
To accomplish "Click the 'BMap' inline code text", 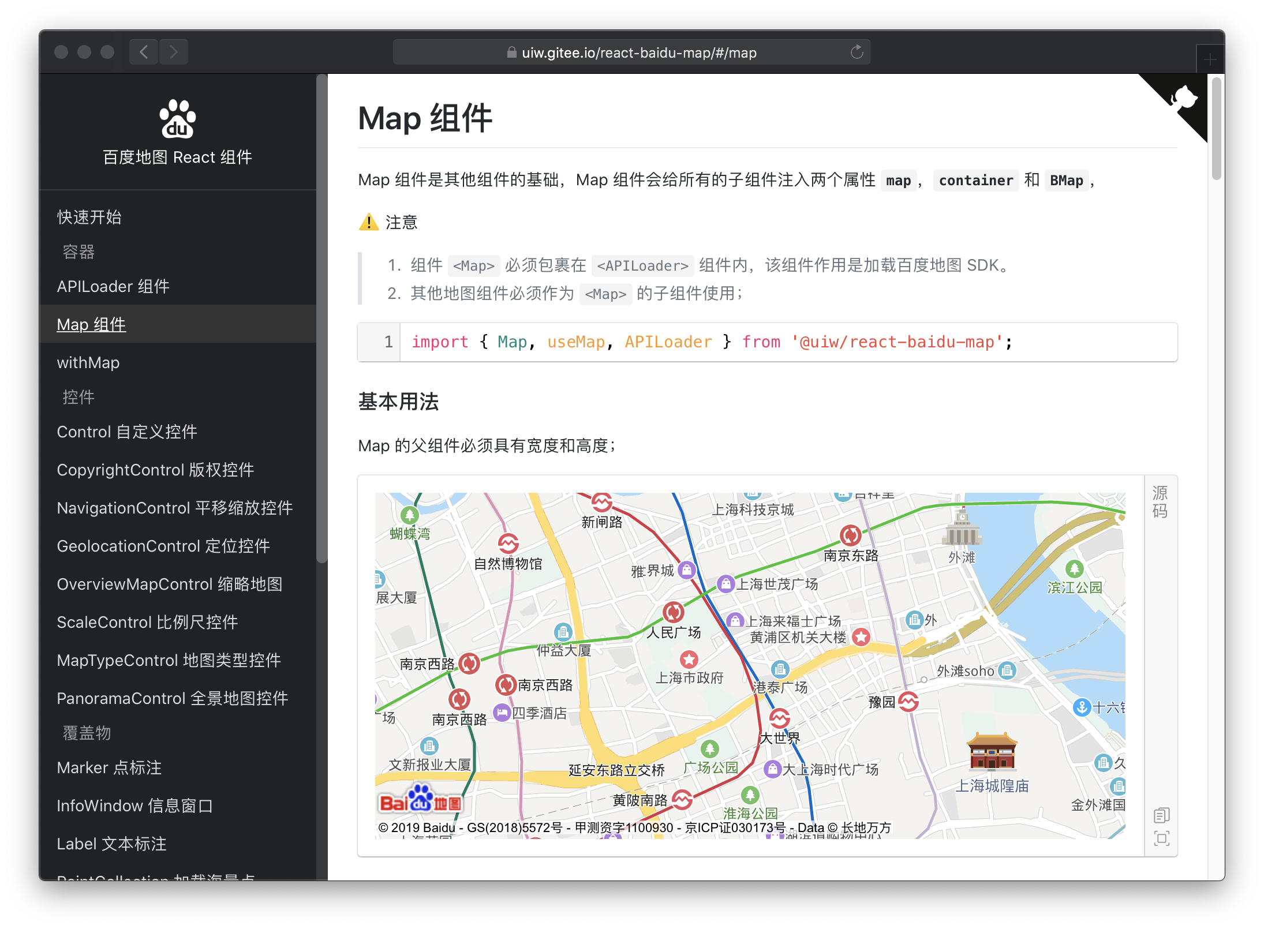I will point(1066,181).
